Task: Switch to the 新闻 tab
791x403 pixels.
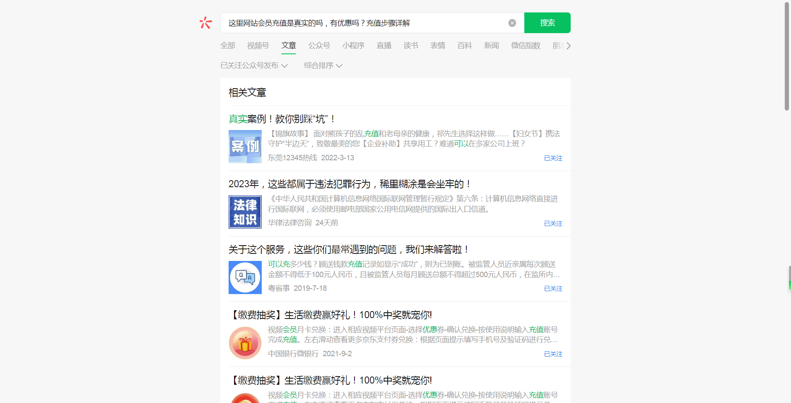Action: click(x=492, y=46)
